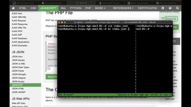191x107 pixels.
Task: Open JSON JSONP sidebar link
Action: coord(19,92)
